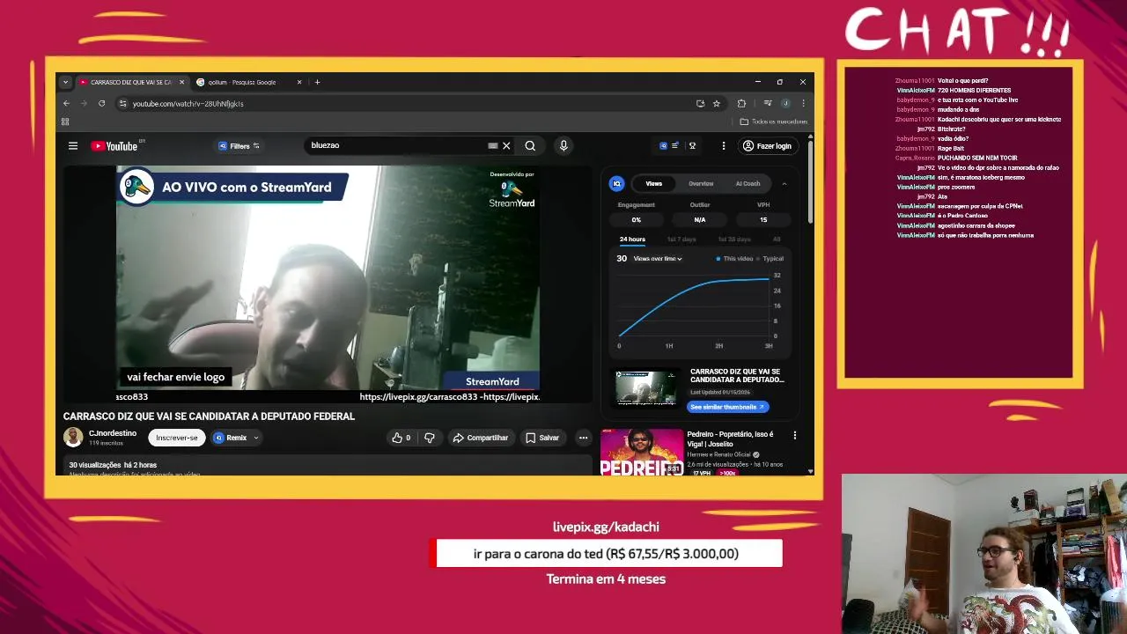
Task: Open the YouTube hamburger guide menu
Action: [73, 146]
